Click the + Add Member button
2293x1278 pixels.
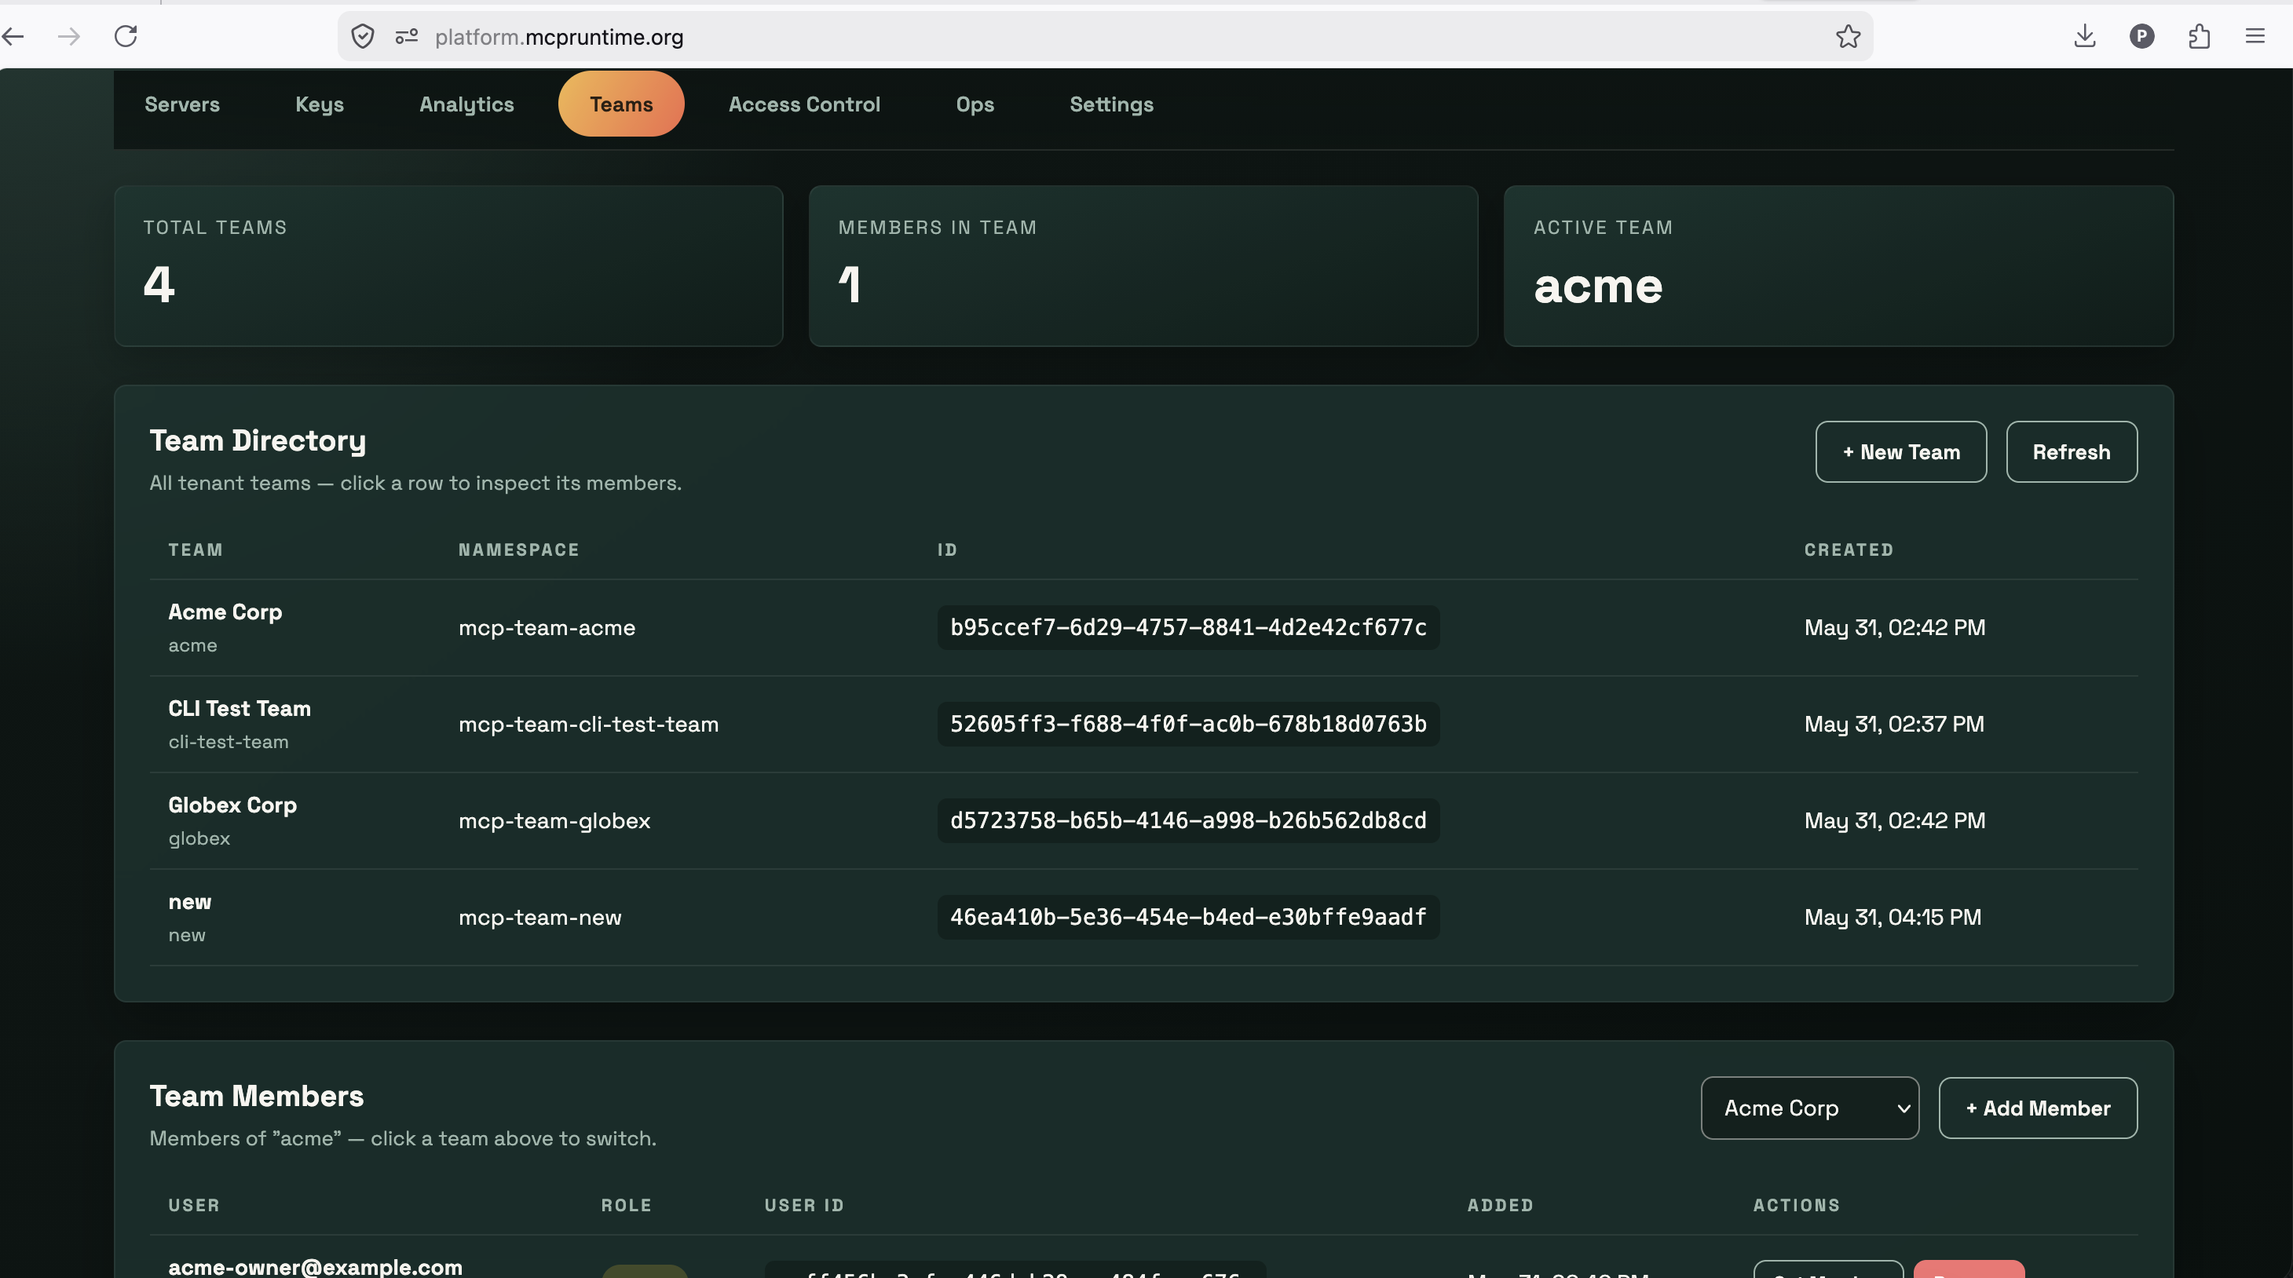tap(2038, 1108)
